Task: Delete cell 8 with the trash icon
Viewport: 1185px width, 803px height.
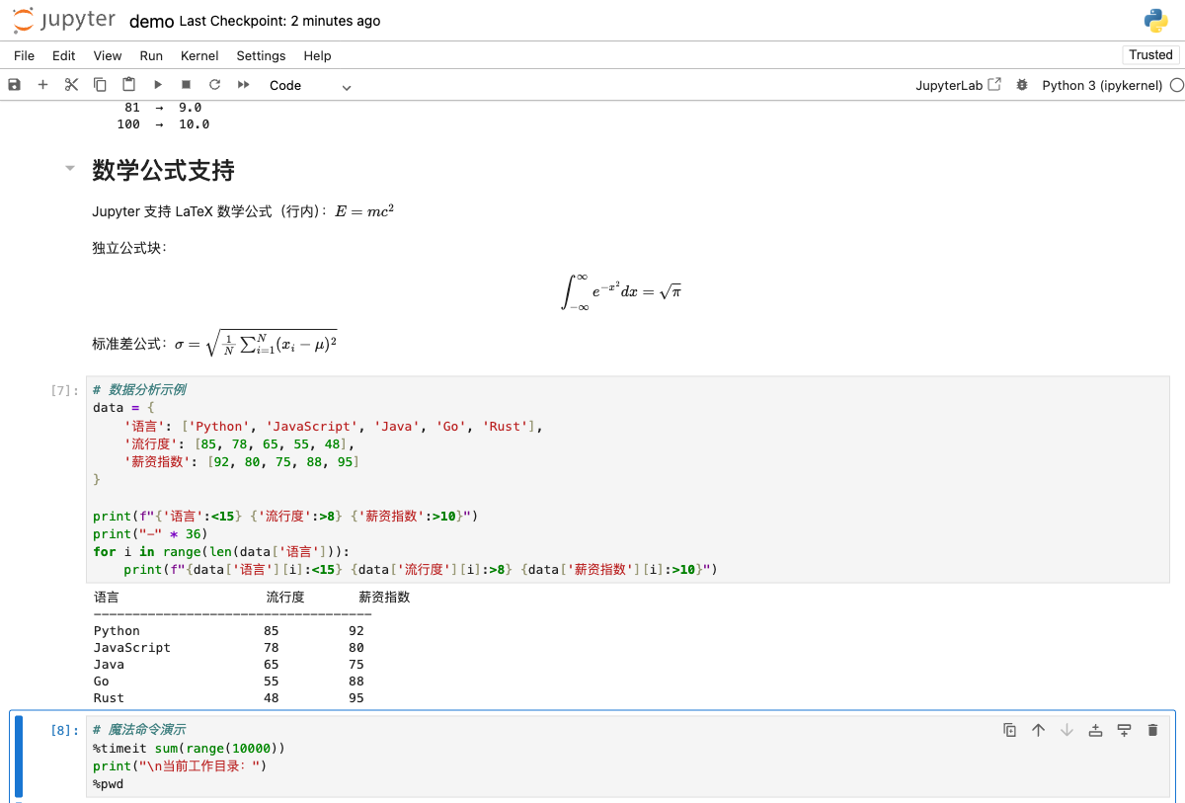Action: (x=1152, y=729)
